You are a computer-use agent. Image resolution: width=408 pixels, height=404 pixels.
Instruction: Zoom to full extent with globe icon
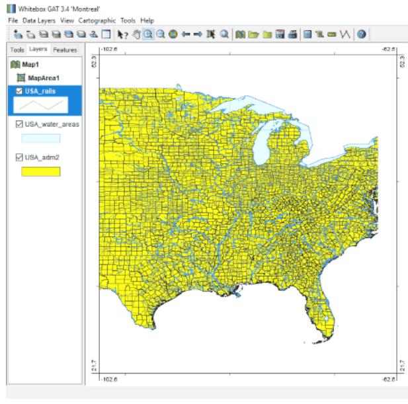click(x=171, y=32)
